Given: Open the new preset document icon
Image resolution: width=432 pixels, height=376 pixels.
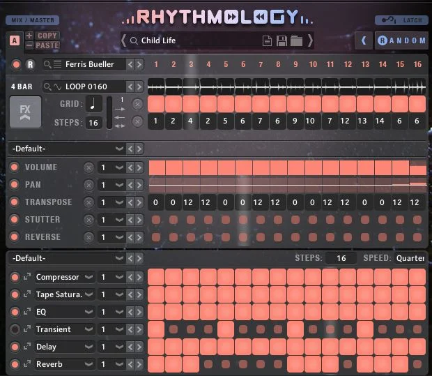Looking at the screenshot, I should pyautogui.click(x=267, y=41).
